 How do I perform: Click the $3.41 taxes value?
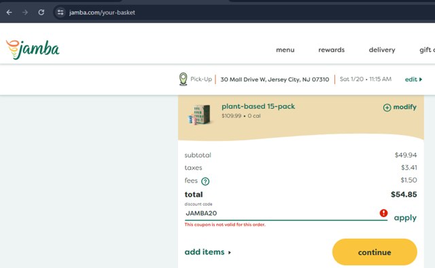[x=409, y=168]
